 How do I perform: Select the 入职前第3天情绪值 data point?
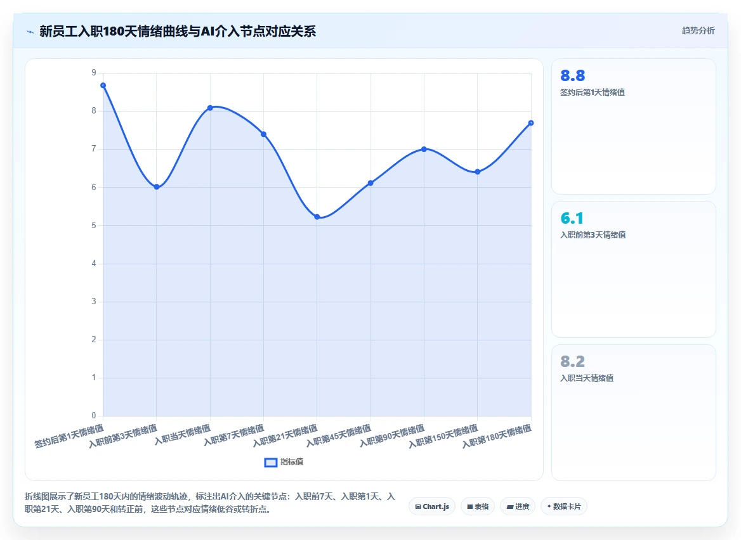pos(157,187)
